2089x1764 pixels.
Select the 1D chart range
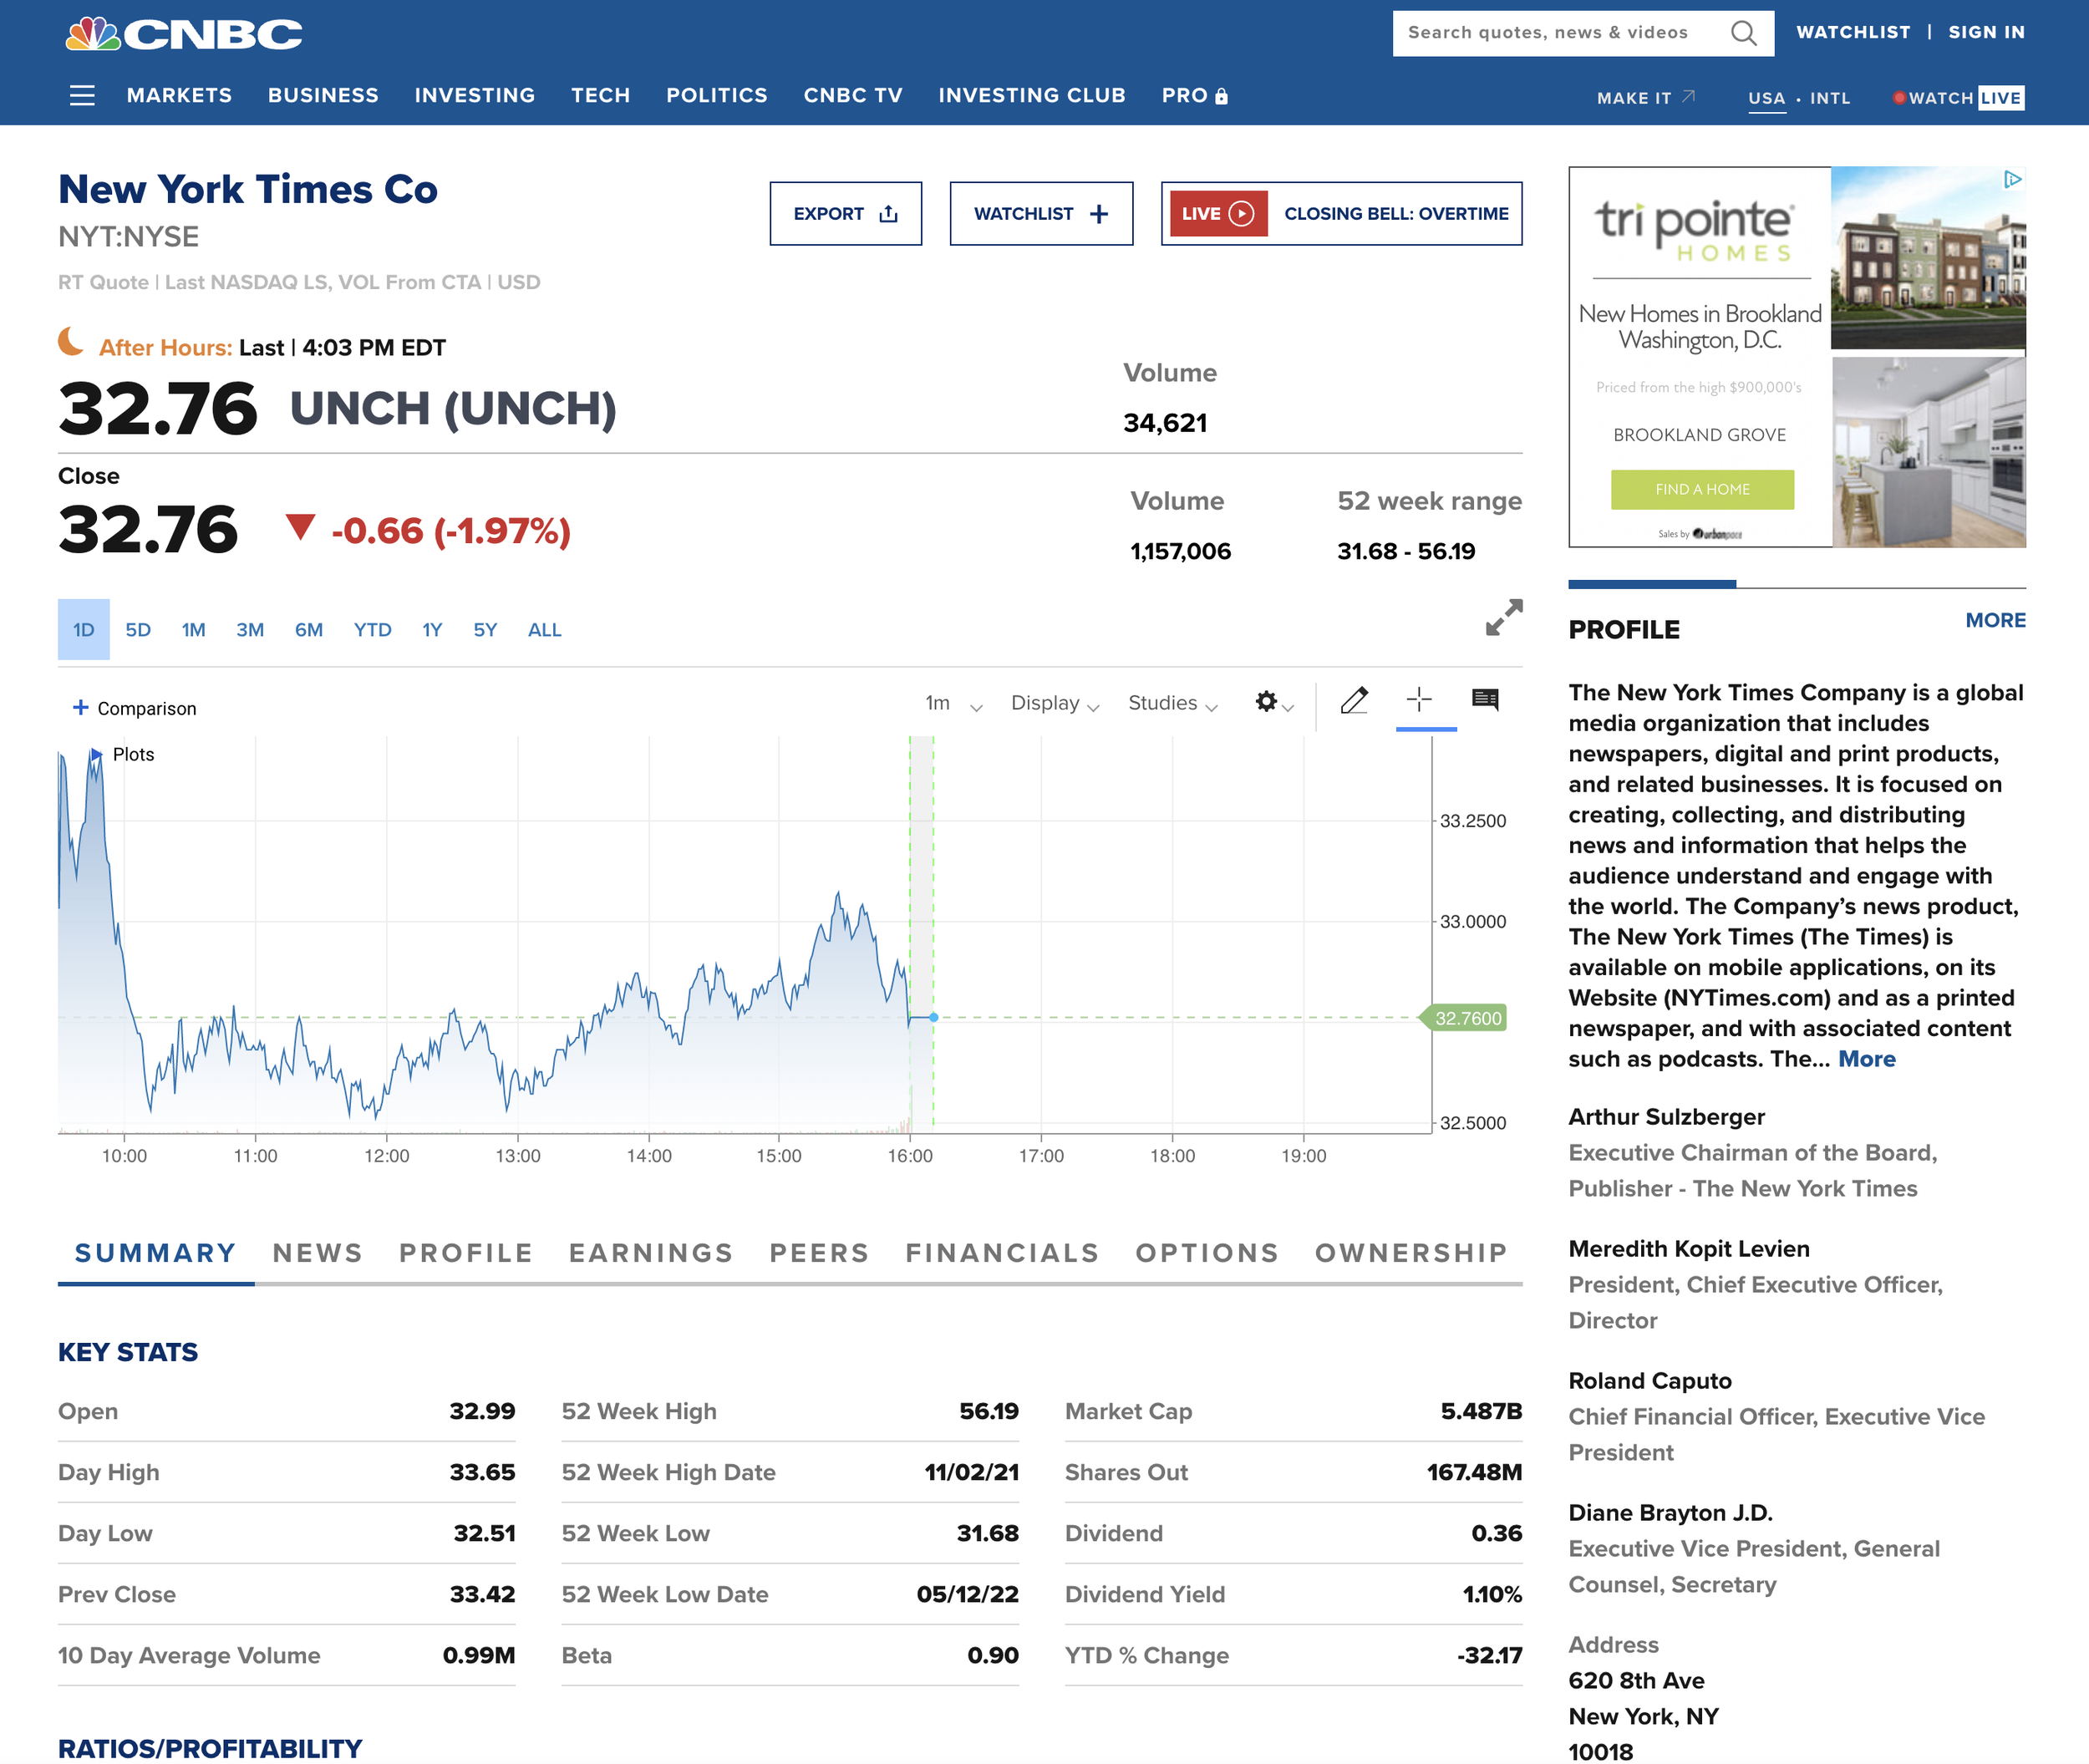click(x=84, y=630)
